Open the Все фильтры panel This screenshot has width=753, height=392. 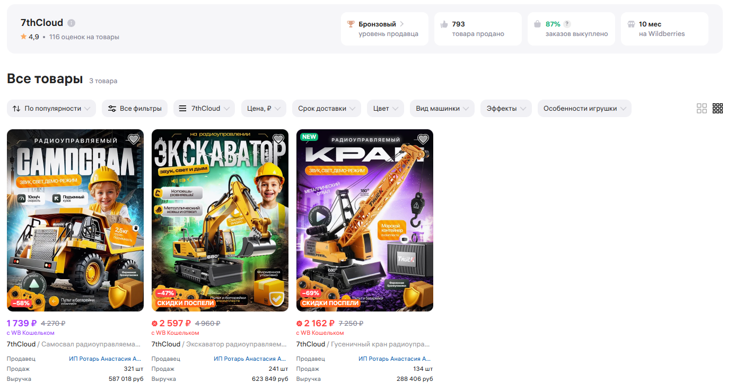click(x=135, y=109)
